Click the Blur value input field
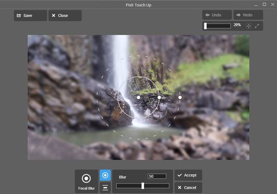The image size is (277, 194). click(x=157, y=176)
